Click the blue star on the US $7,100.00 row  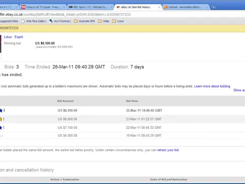pyautogui.click(x=1, y=128)
